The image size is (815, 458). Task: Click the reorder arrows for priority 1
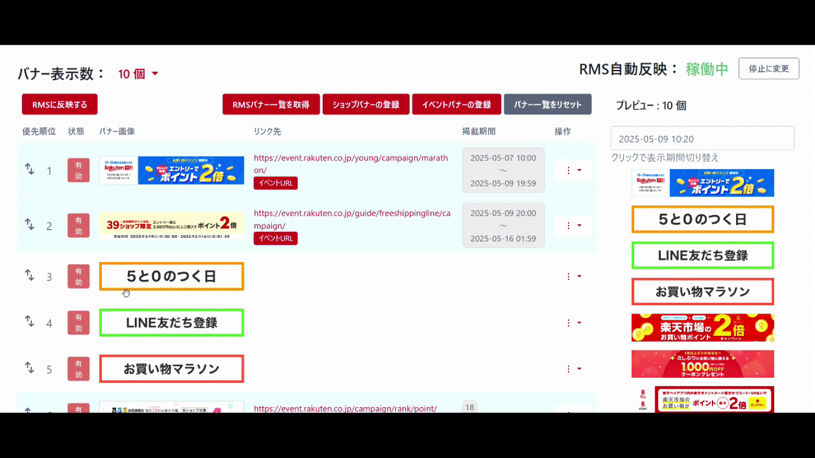point(29,169)
